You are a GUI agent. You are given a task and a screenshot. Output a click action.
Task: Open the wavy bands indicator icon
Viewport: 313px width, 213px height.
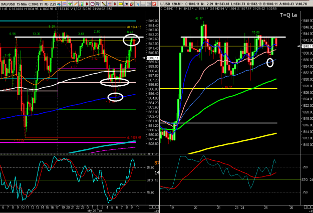pos(64,4)
